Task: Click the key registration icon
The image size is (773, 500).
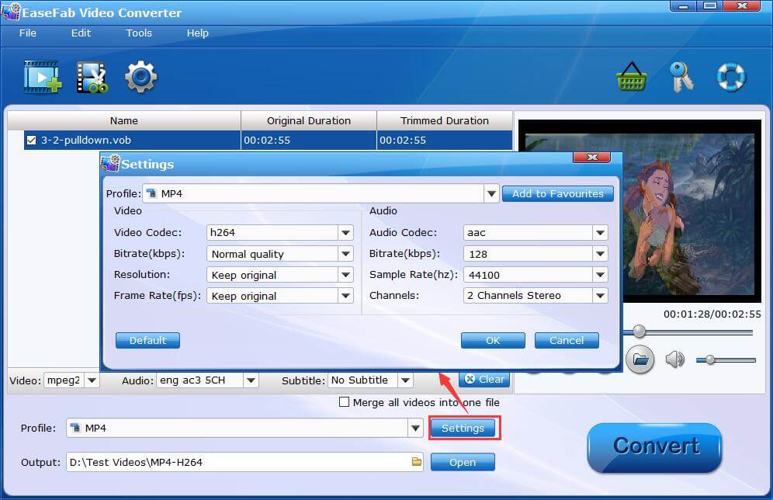Action: click(x=681, y=77)
